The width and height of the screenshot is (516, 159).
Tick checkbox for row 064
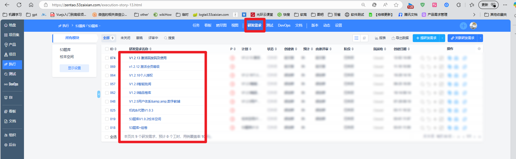coord(107,75)
